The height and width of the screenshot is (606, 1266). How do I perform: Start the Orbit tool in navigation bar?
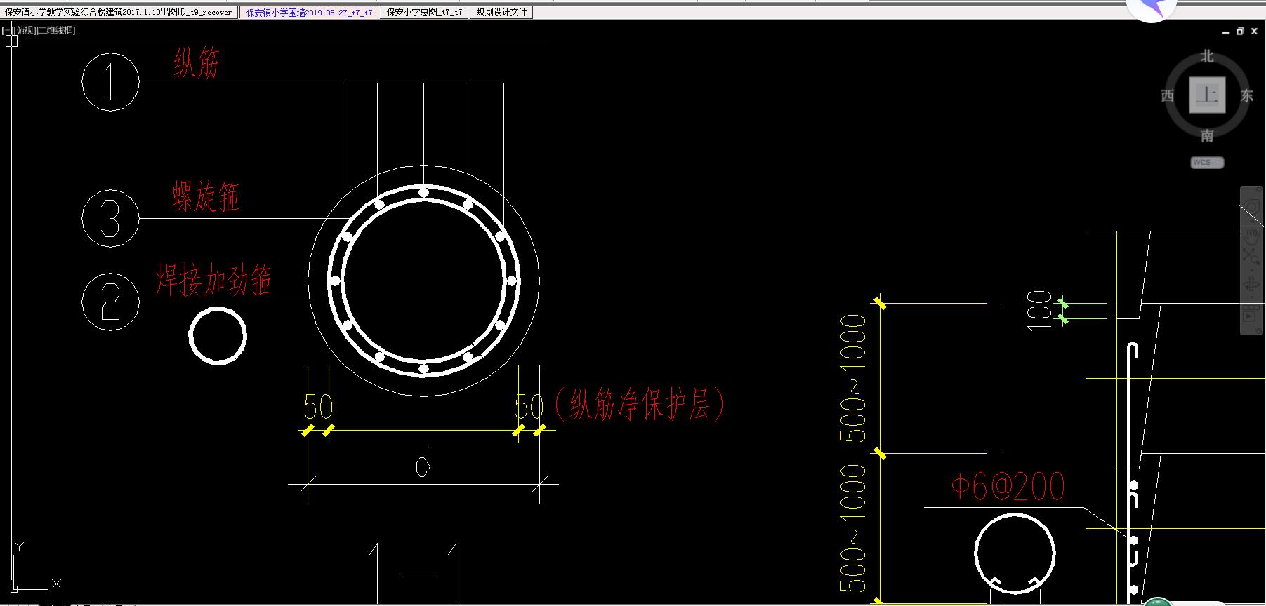tap(1252, 285)
